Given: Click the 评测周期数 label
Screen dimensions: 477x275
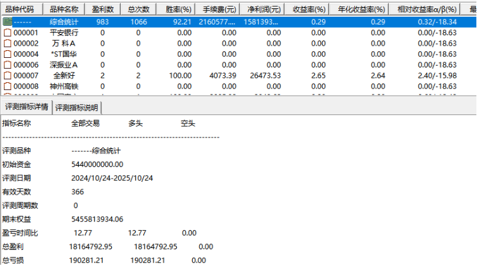Looking at the screenshot, I should [20, 206].
